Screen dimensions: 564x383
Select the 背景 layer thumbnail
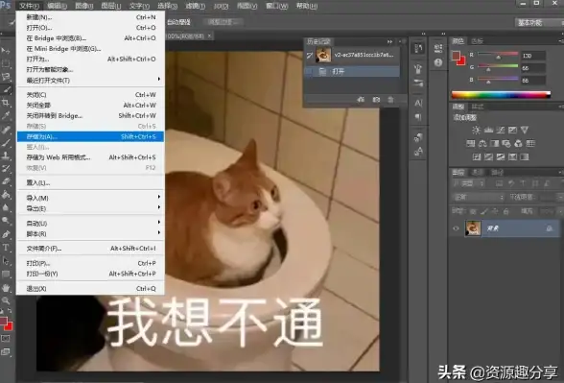pyautogui.click(x=473, y=228)
